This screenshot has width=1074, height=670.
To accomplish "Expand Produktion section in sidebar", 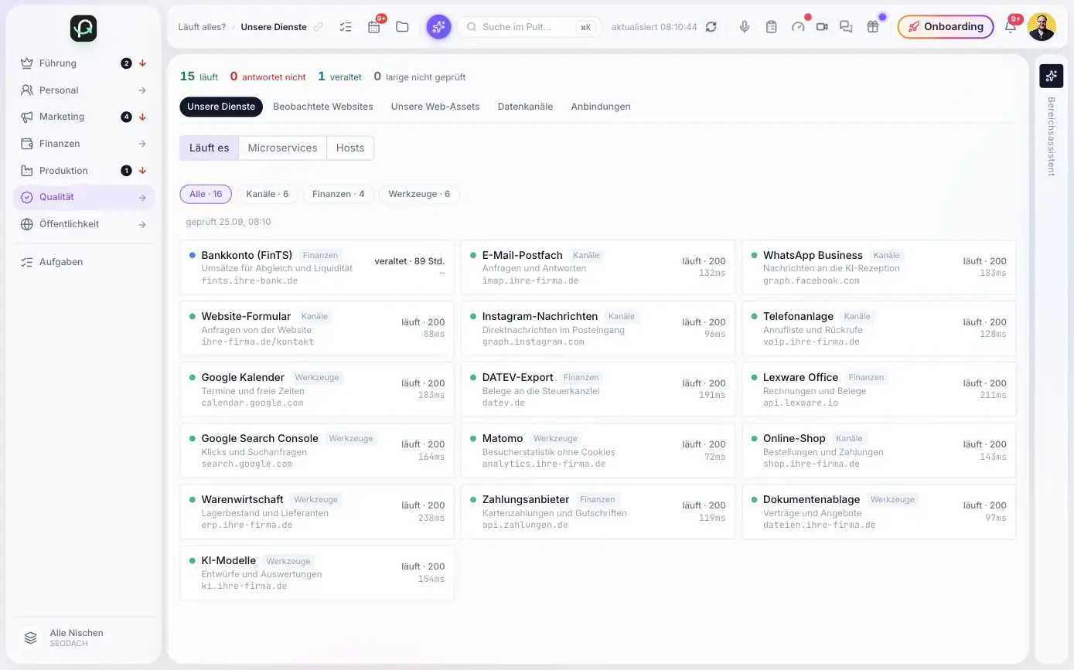I will point(84,171).
